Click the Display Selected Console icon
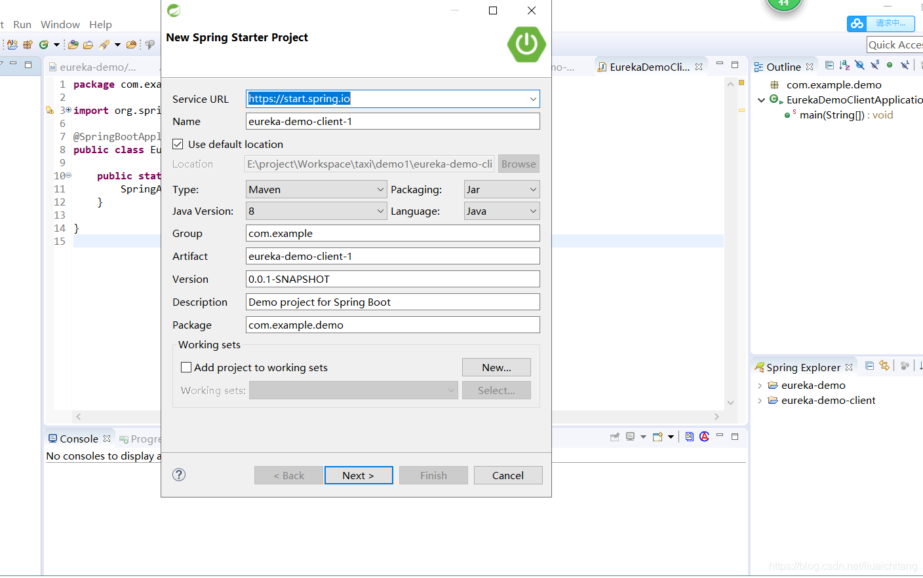The height and width of the screenshot is (578, 923). (x=630, y=437)
